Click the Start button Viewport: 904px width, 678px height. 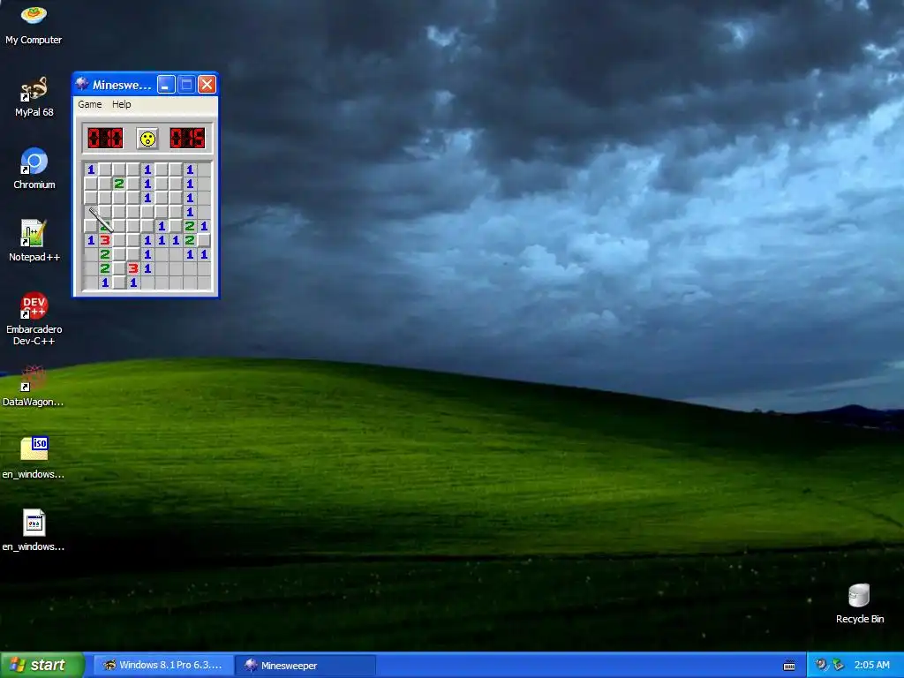(42, 665)
